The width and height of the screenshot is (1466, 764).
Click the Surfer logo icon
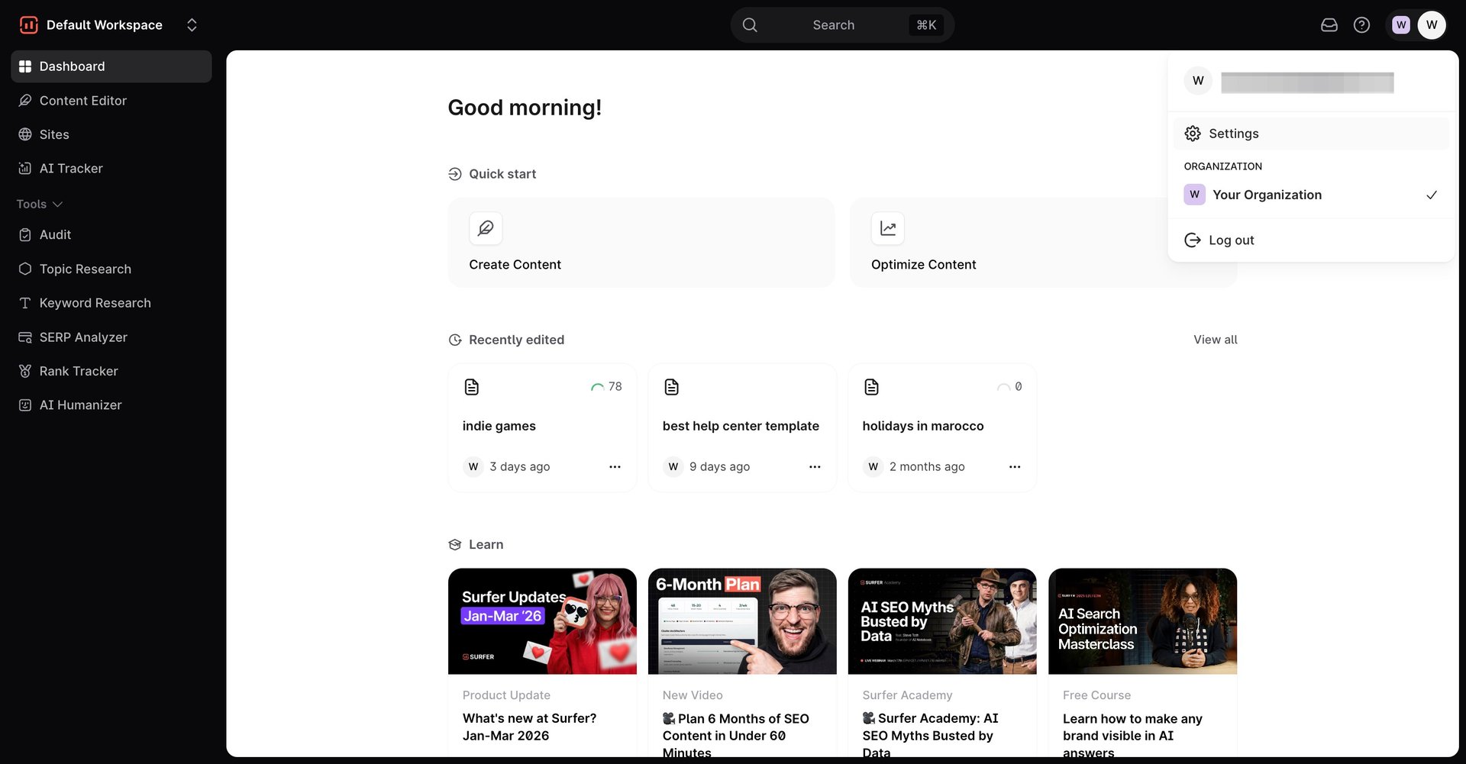tap(28, 25)
